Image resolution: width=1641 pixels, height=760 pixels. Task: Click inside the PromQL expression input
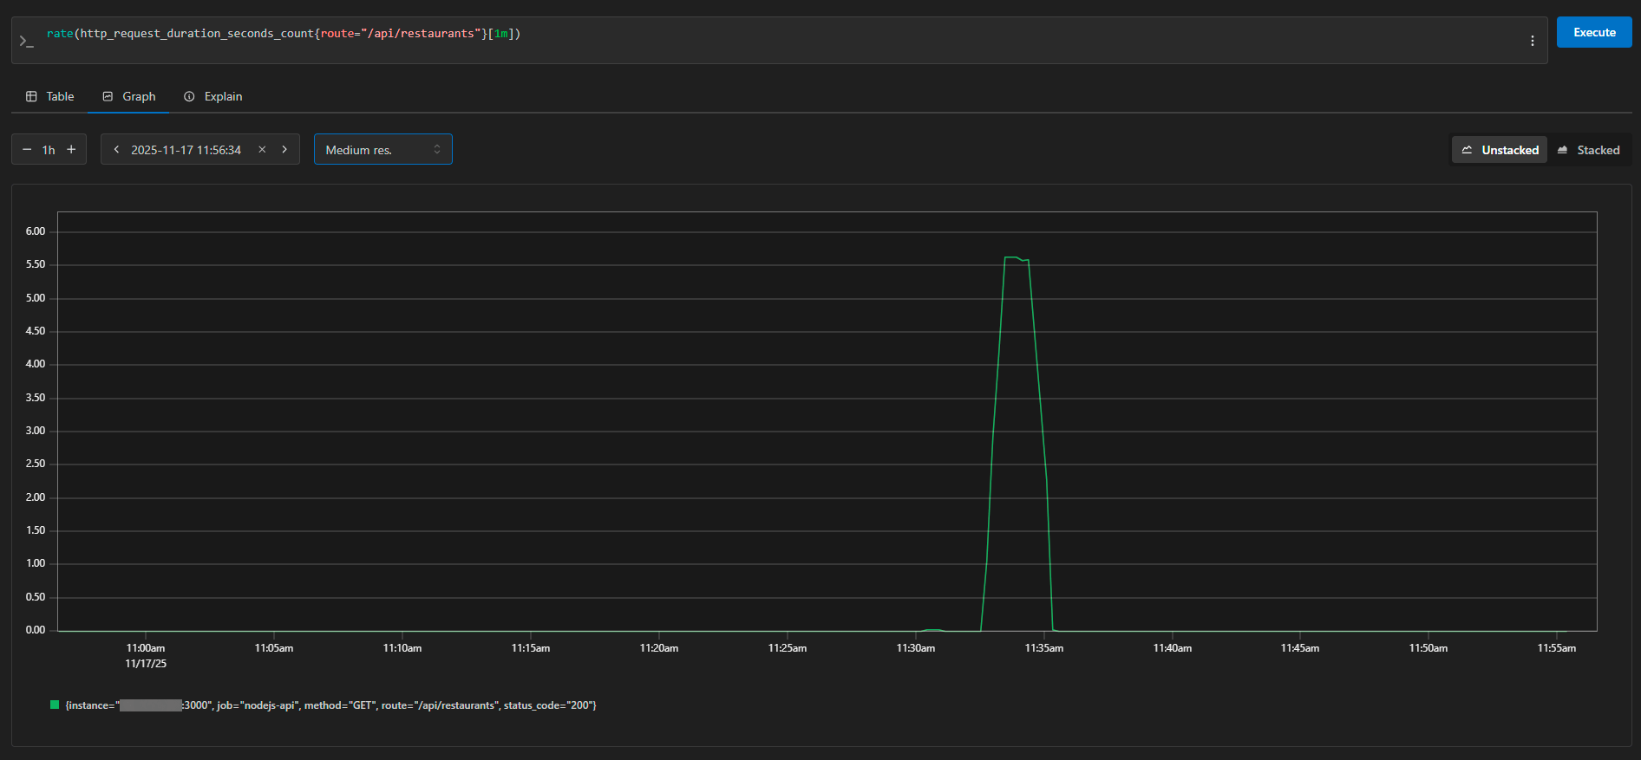tap(781, 35)
